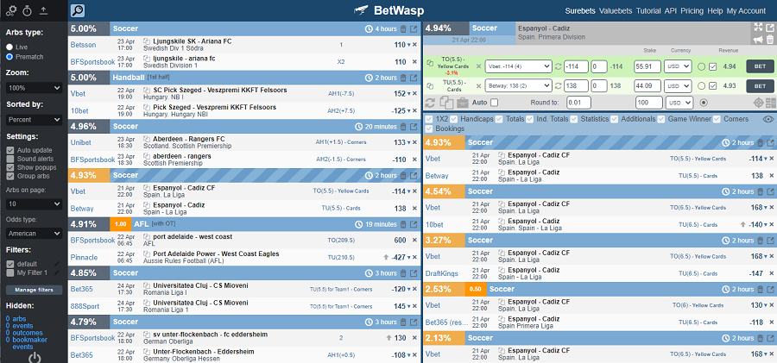The image size is (777, 363).
Task: Click BET button on the Betway row
Action: click(x=760, y=85)
